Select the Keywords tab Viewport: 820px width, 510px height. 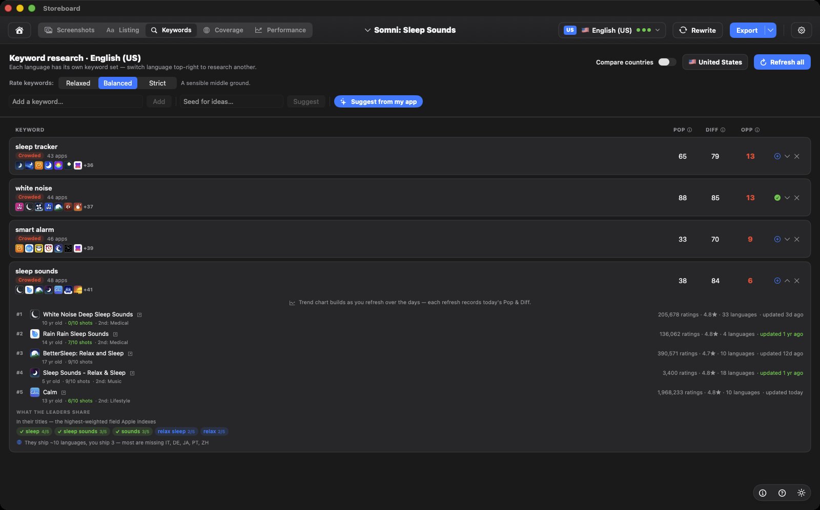click(171, 30)
